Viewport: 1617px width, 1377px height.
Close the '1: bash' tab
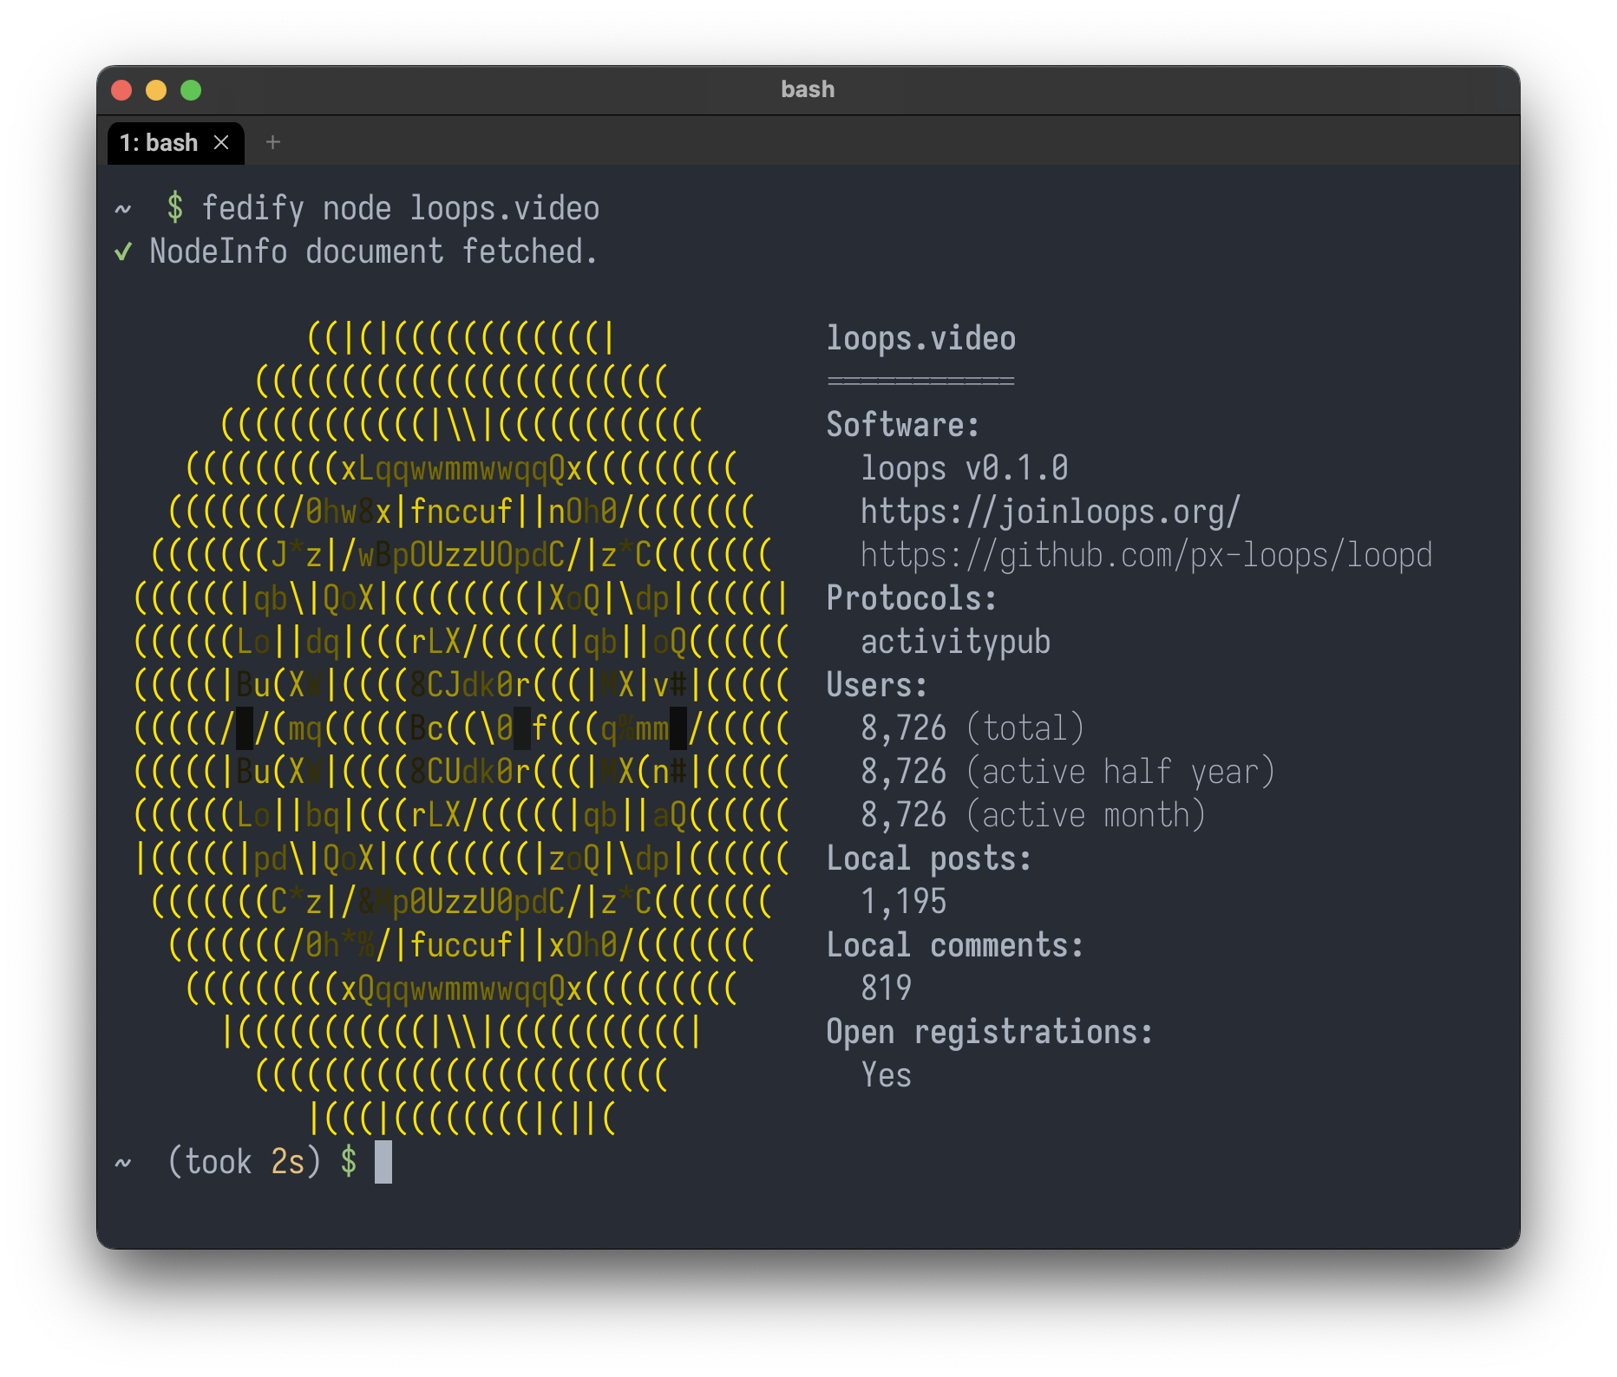tap(221, 142)
